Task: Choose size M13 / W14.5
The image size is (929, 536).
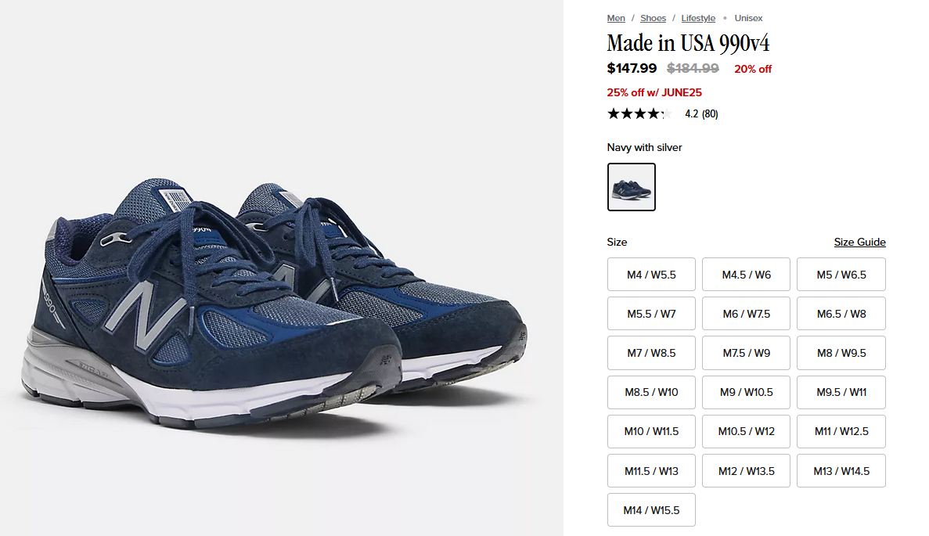Action: point(841,471)
